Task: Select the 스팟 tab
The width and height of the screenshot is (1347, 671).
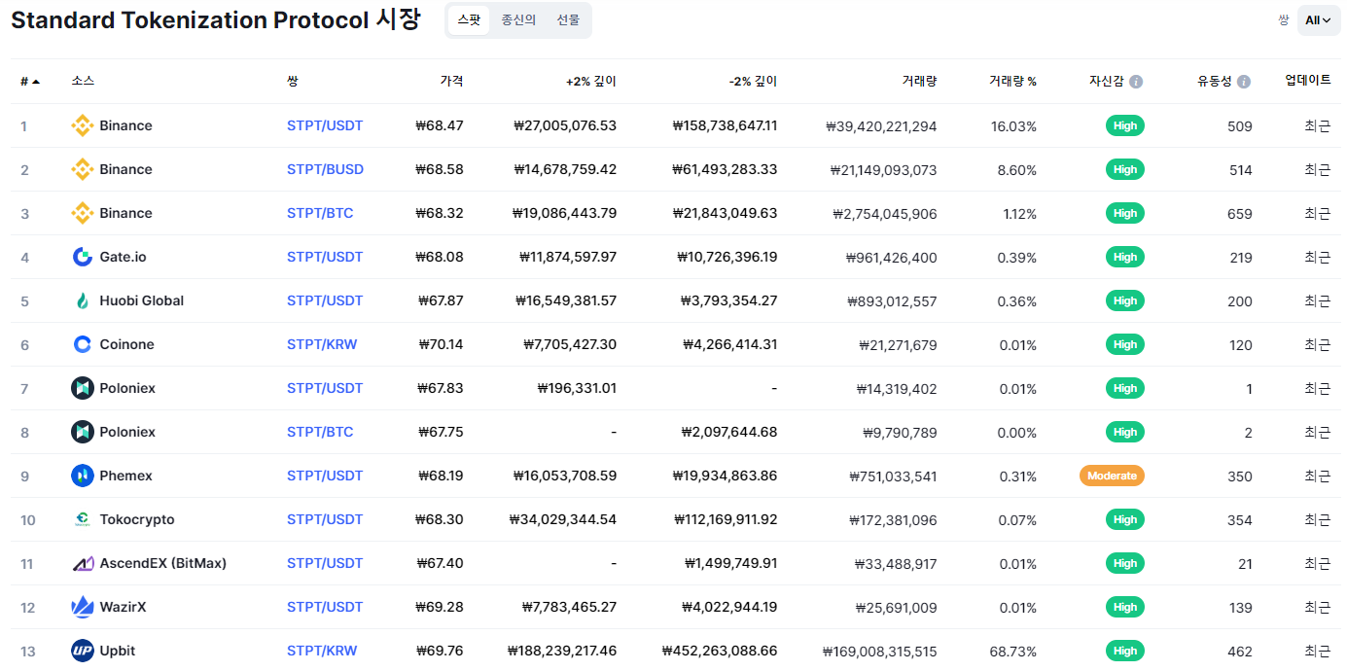Action: click(469, 19)
